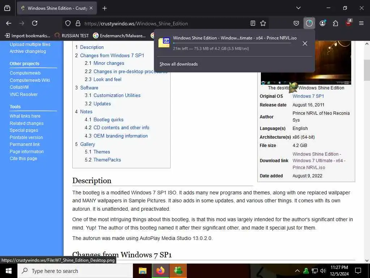
Task: Click the page vertical scrollbar thumb
Action: tap(367, 70)
